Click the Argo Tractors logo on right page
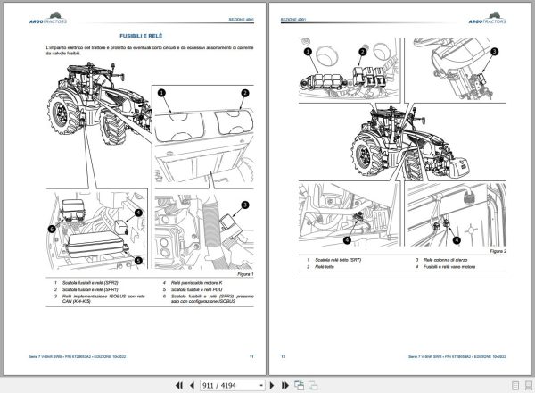Screen dimensions: 535x393 (487, 18)
